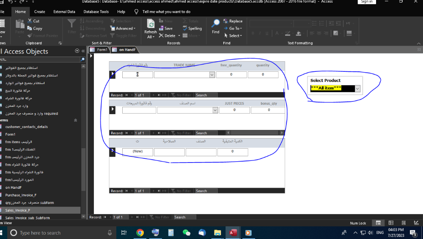Image resolution: width=423 pixels, height=239 pixels.
Task: Click the Sign in button
Action: tap(366, 2)
